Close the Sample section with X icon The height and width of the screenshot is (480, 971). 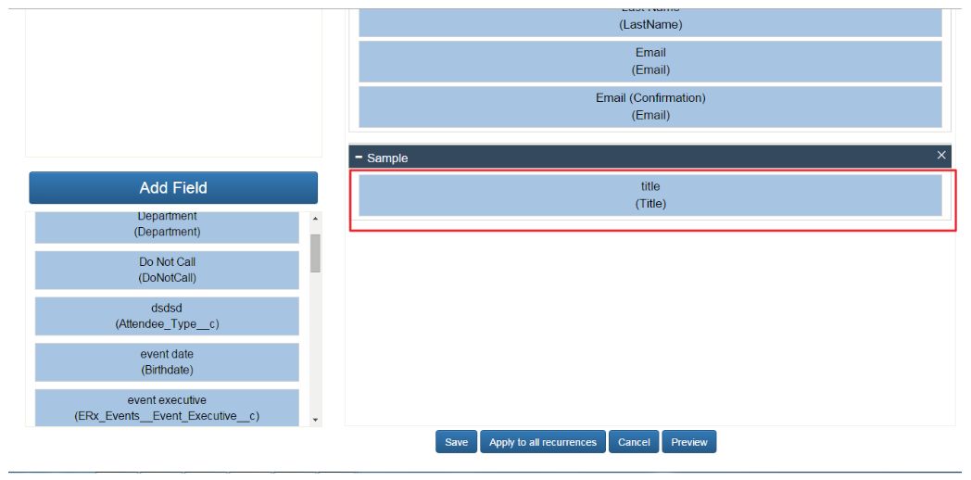[941, 156]
